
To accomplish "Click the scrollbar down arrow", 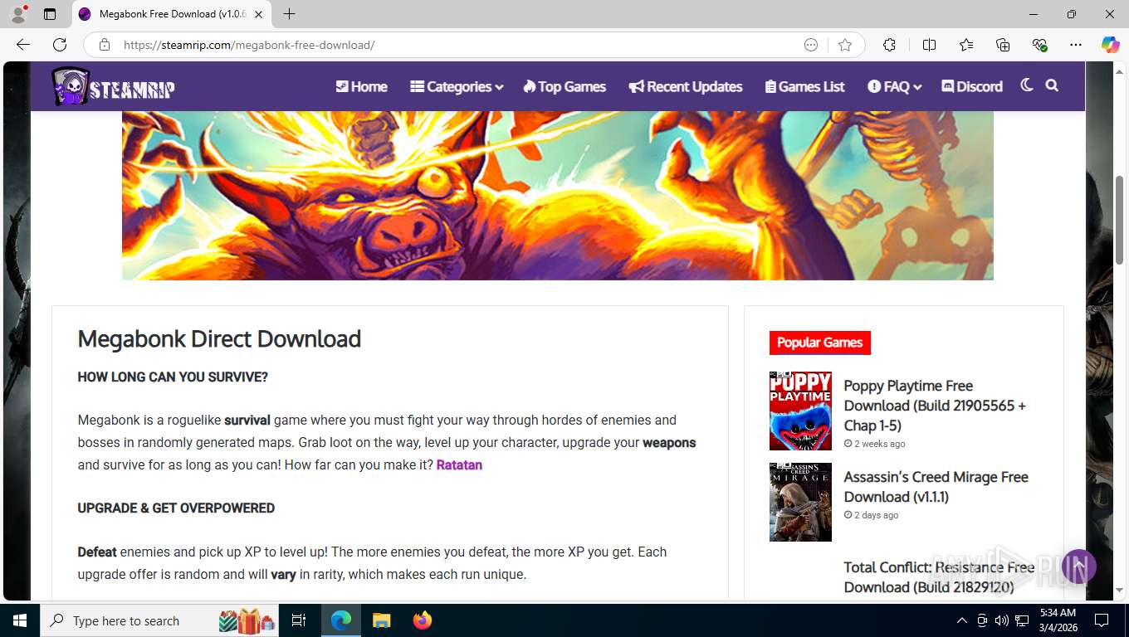I will pyautogui.click(x=1120, y=590).
